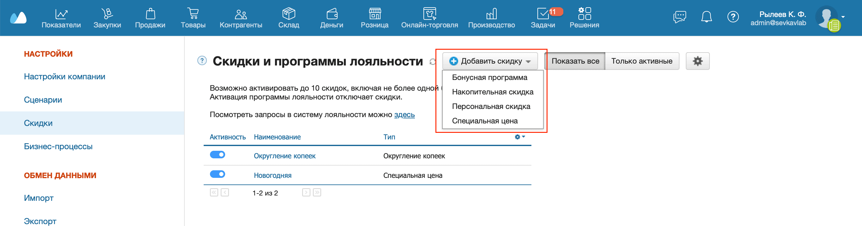Viewport: 862px width, 226px height.
Task: Choose Накопительная скидка option
Action: pyautogui.click(x=492, y=92)
